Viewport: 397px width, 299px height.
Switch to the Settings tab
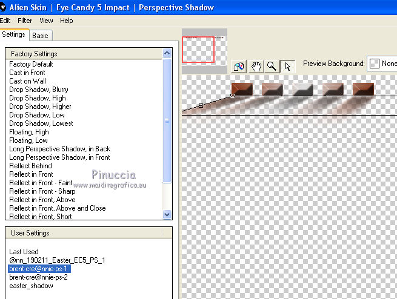pos(14,34)
